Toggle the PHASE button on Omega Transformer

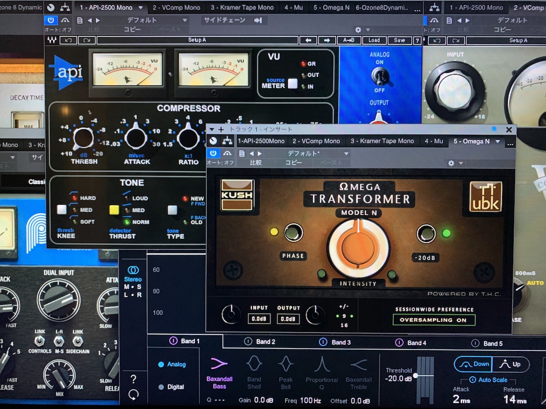pos(294,232)
